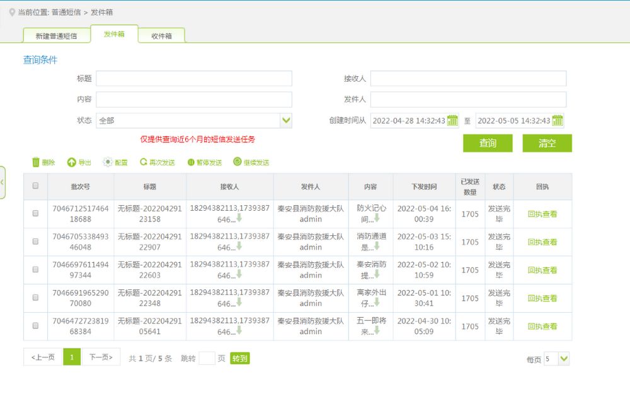
Task: Click the 删除 trash icon
Action: (36, 162)
